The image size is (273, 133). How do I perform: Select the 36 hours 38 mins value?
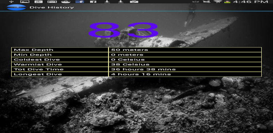click(143, 69)
